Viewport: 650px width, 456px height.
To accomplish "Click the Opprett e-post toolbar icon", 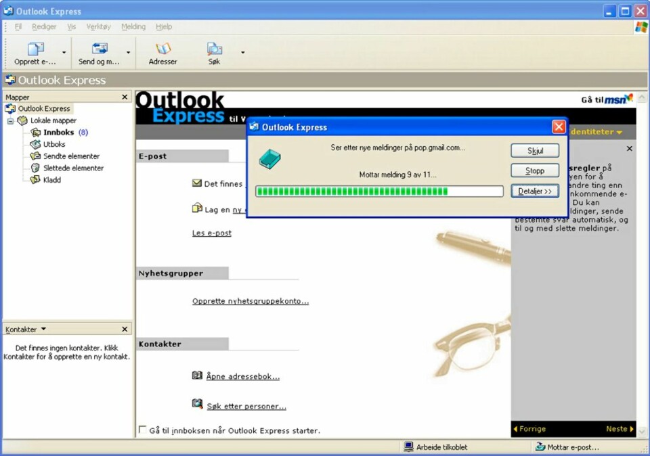I will coord(35,49).
